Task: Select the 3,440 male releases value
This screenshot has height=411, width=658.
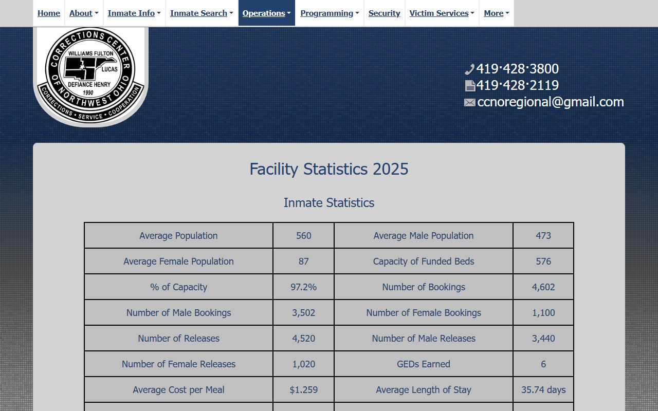Action: (x=543, y=339)
